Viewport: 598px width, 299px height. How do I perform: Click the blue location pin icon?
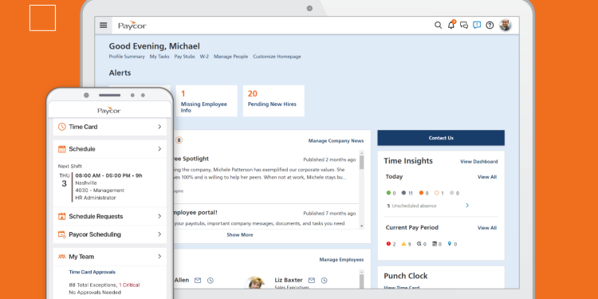click(450, 244)
